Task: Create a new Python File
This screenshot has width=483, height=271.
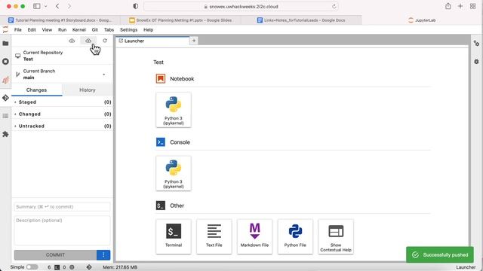Action: [295, 236]
